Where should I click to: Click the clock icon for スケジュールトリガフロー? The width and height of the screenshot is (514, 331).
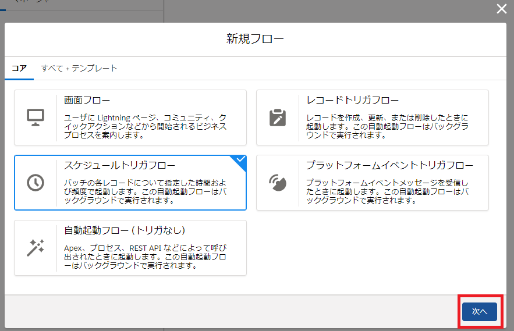pyautogui.click(x=36, y=183)
